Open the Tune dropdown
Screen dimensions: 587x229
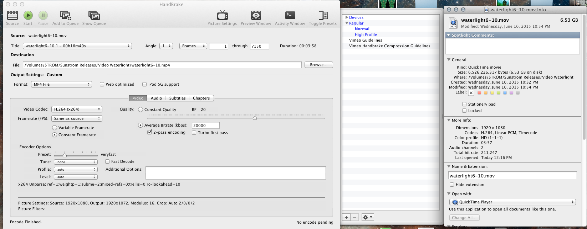76,162
